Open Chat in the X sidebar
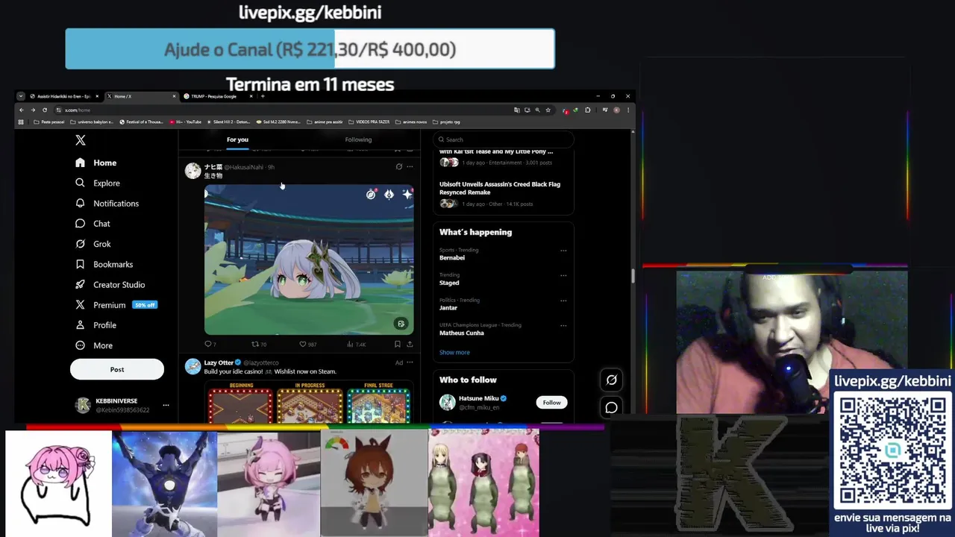 click(93, 224)
